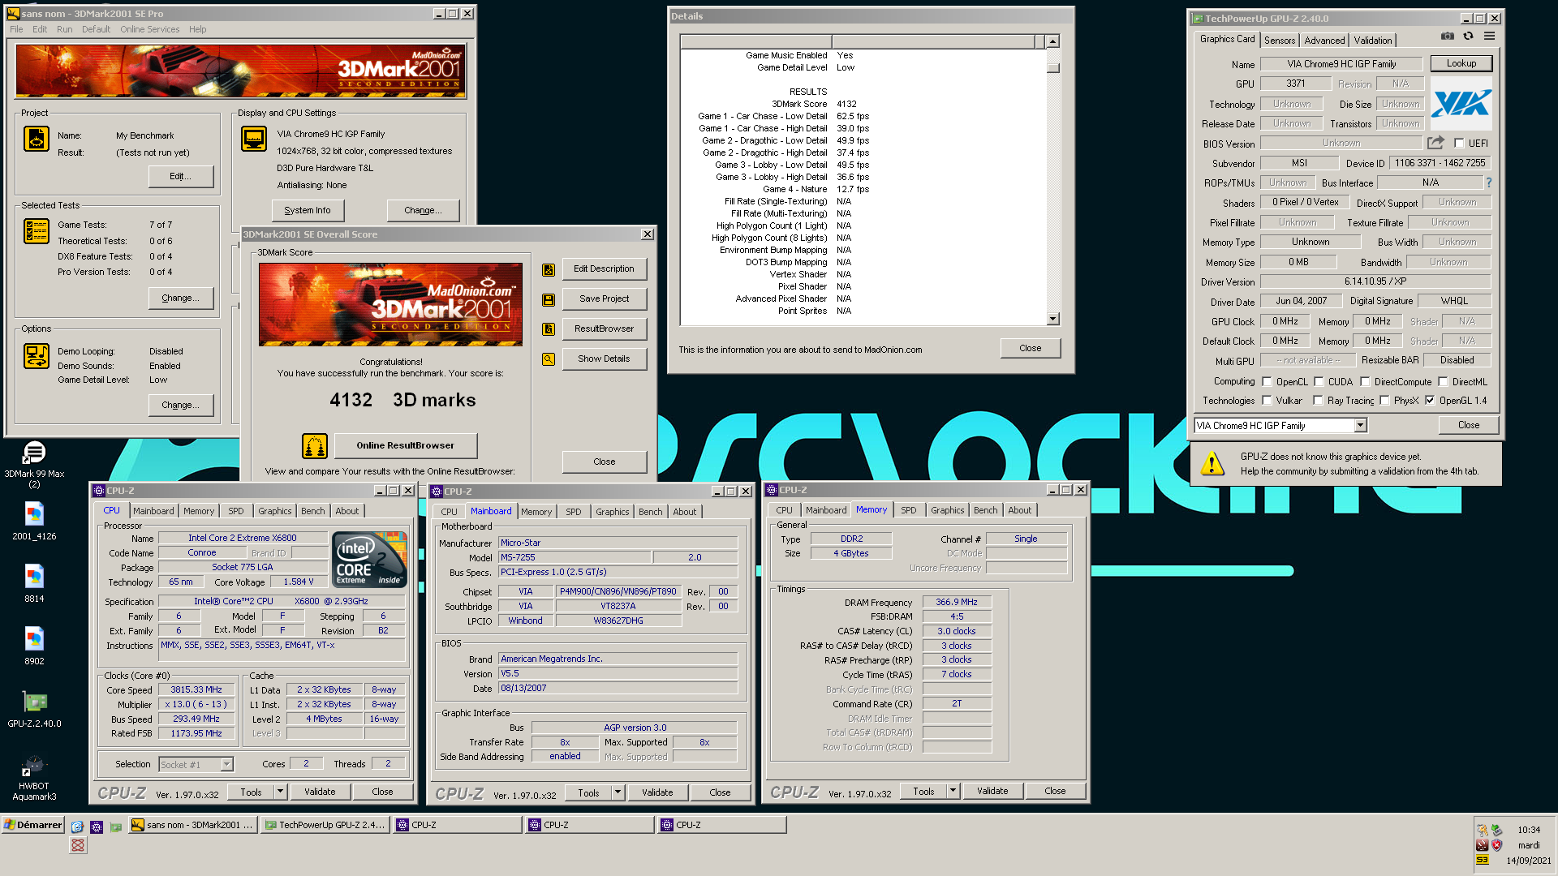Click the 3DMark2001 banner in the score dialog
Image resolution: width=1558 pixels, height=876 pixels.
pos(390,304)
